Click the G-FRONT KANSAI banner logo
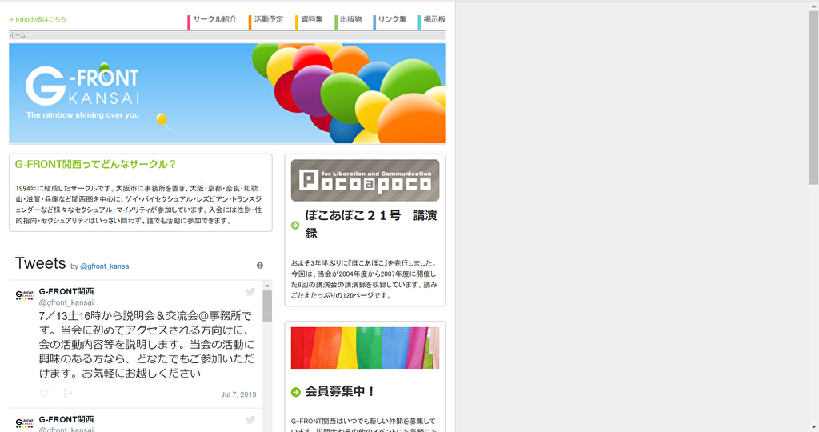The height and width of the screenshot is (432, 819). point(82,92)
